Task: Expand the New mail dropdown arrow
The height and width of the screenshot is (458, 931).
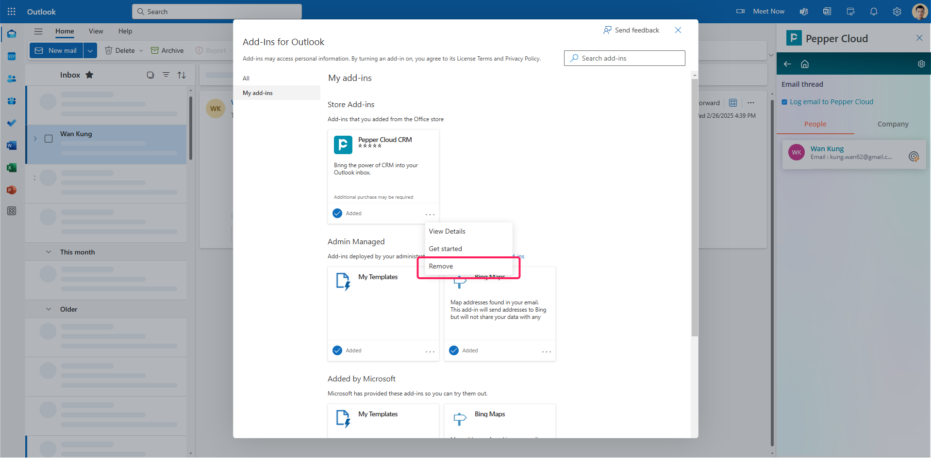Action: pyautogui.click(x=90, y=50)
